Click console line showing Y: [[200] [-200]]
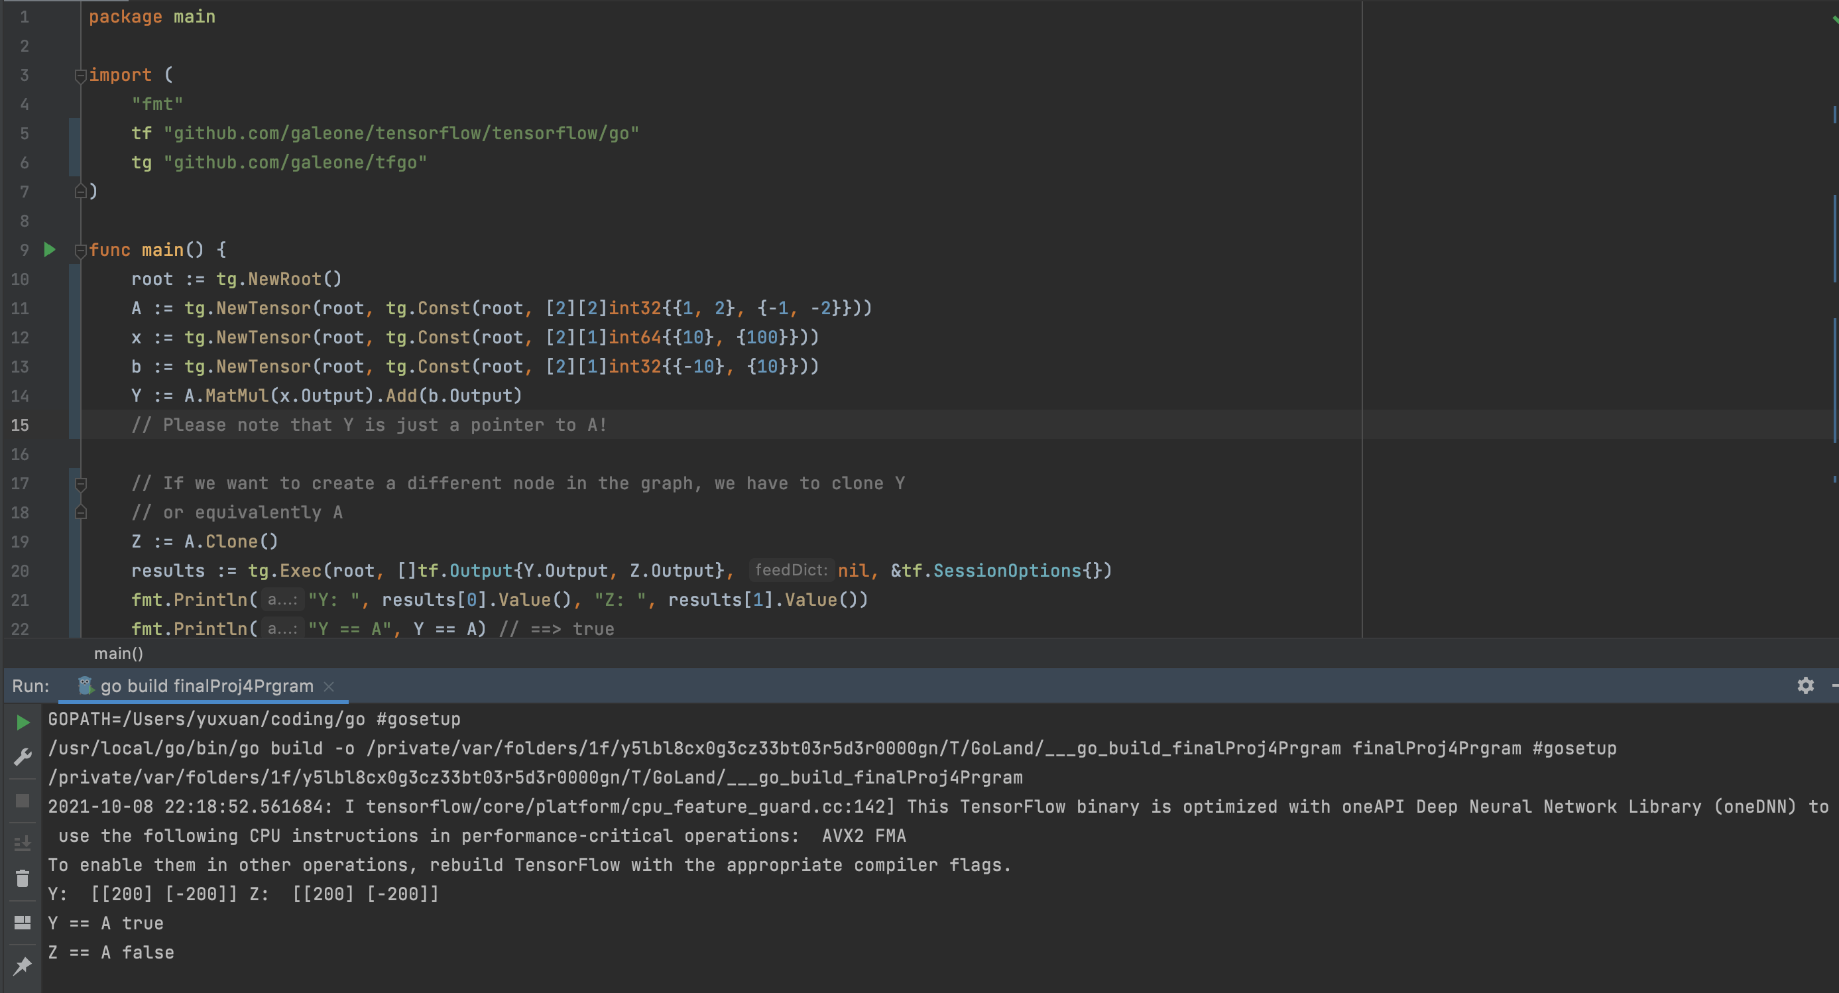 [243, 894]
